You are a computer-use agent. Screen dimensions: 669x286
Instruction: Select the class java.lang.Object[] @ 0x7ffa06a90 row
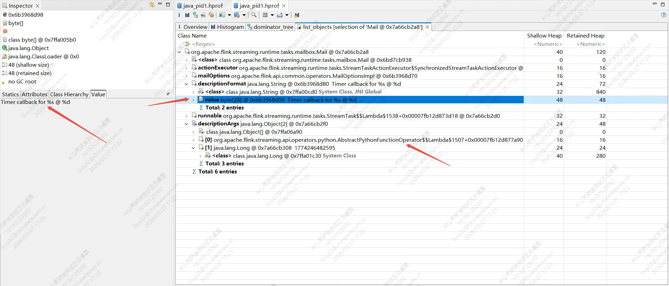point(254,132)
